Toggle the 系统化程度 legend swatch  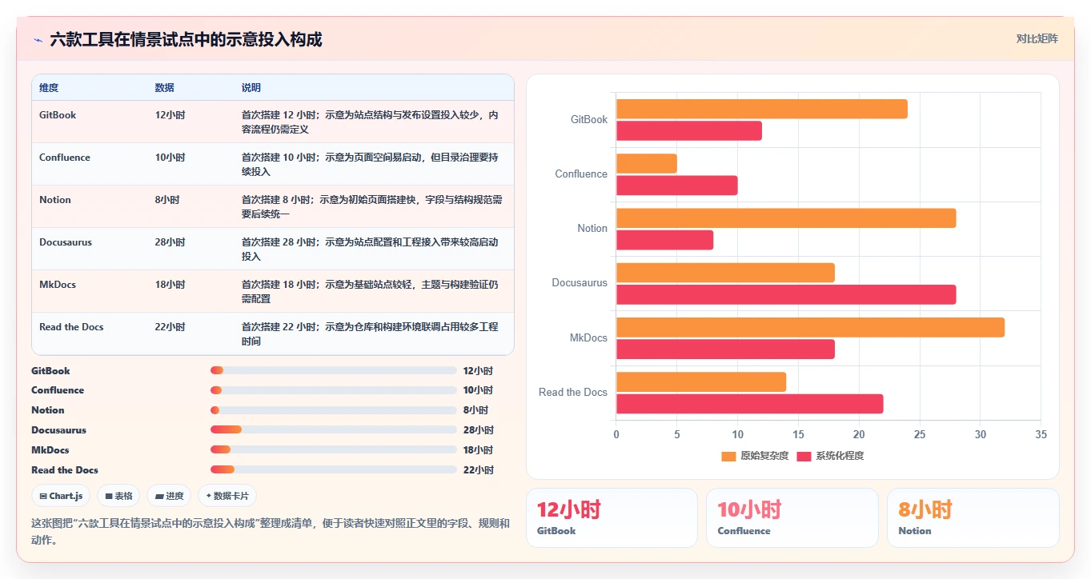(804, 456)
